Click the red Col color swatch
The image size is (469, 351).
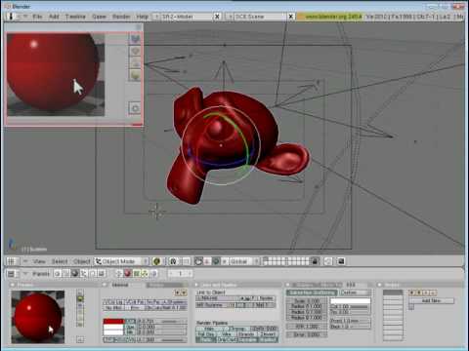click(113, 321)
